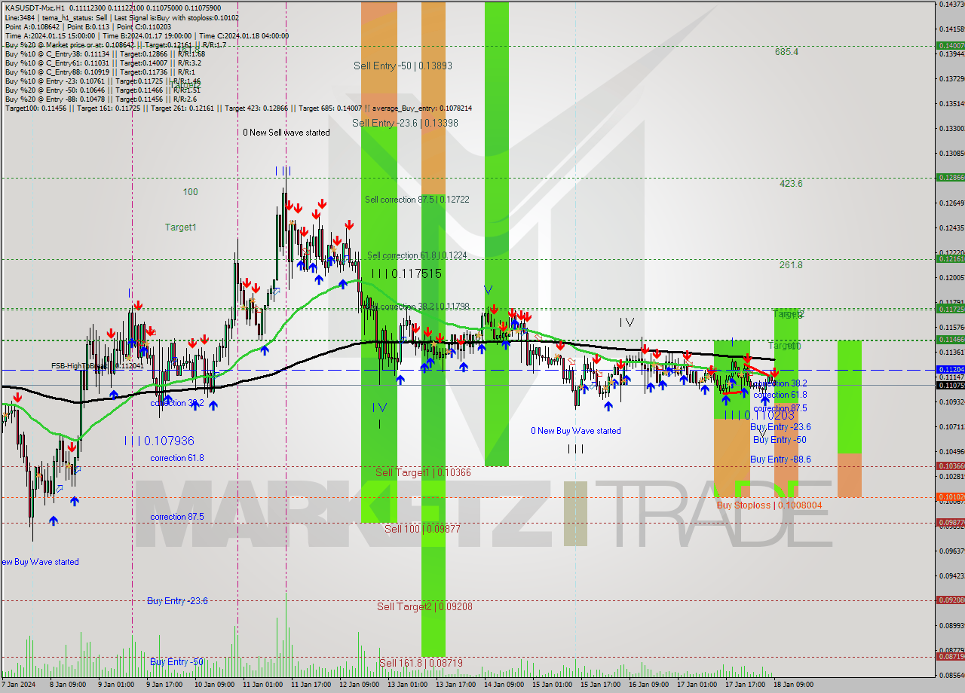The height and width of the screenshot is (693, 965).
Task: Click 'Sell correction 38.2 | 0.11798' label
Action: (x=417, y=307)
